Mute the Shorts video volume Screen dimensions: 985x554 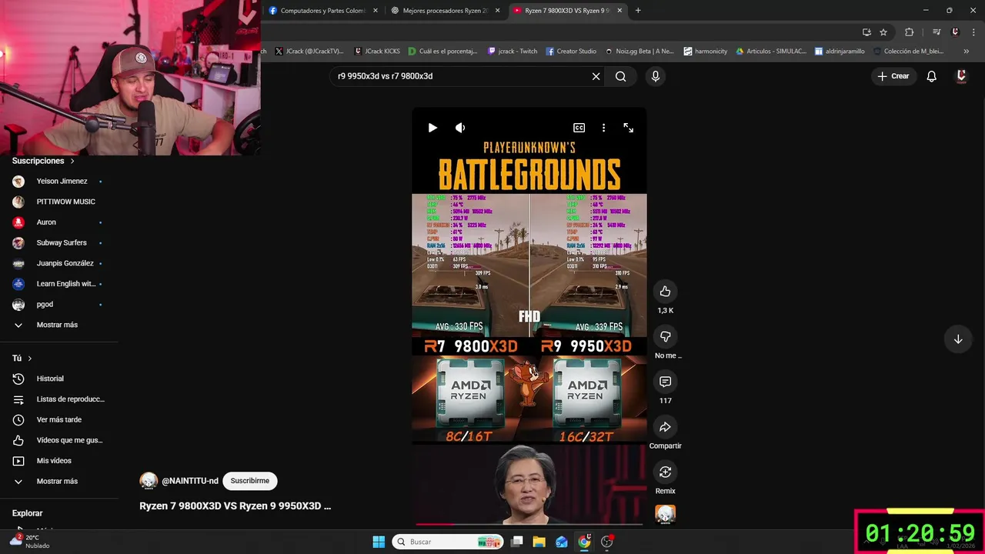(460, 128)
